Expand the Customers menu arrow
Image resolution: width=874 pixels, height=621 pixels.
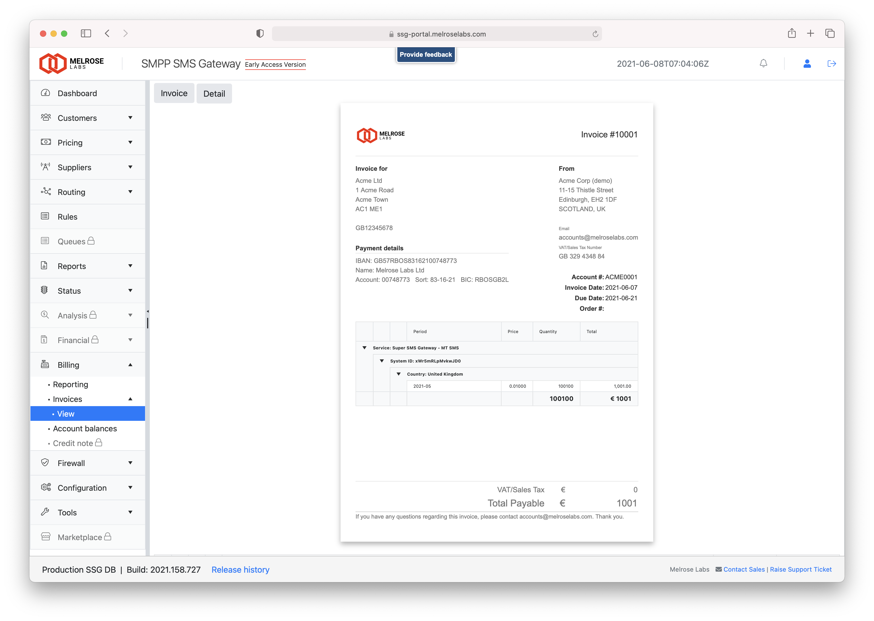(130, 118)
